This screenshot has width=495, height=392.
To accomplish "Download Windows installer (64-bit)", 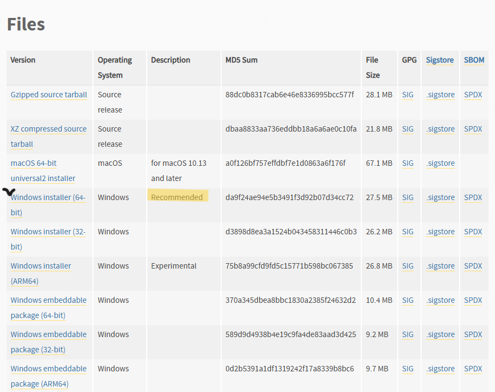I will pos(48,204).
